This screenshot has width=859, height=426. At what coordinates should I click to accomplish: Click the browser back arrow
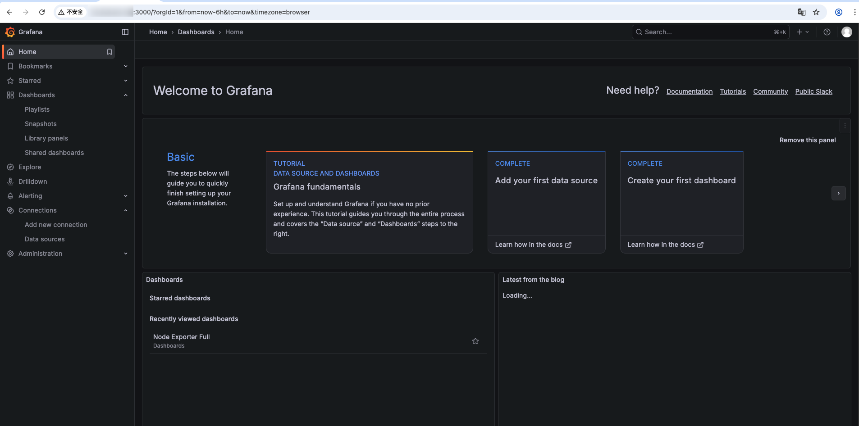pos(9,12)
